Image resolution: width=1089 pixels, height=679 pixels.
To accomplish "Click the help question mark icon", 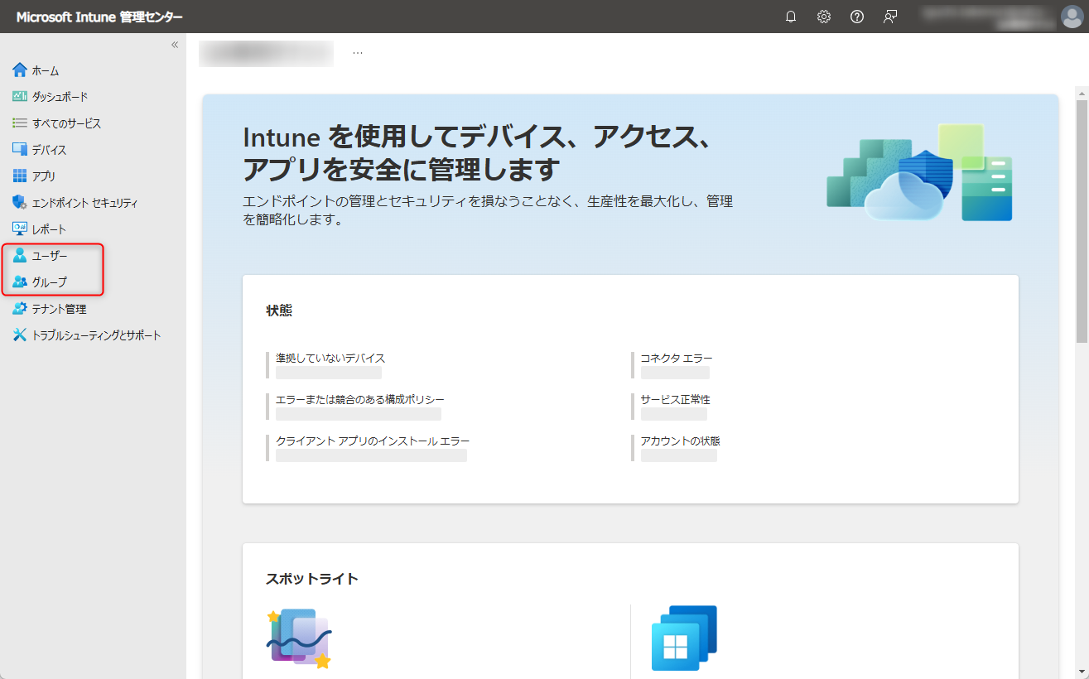I will 857,17.
